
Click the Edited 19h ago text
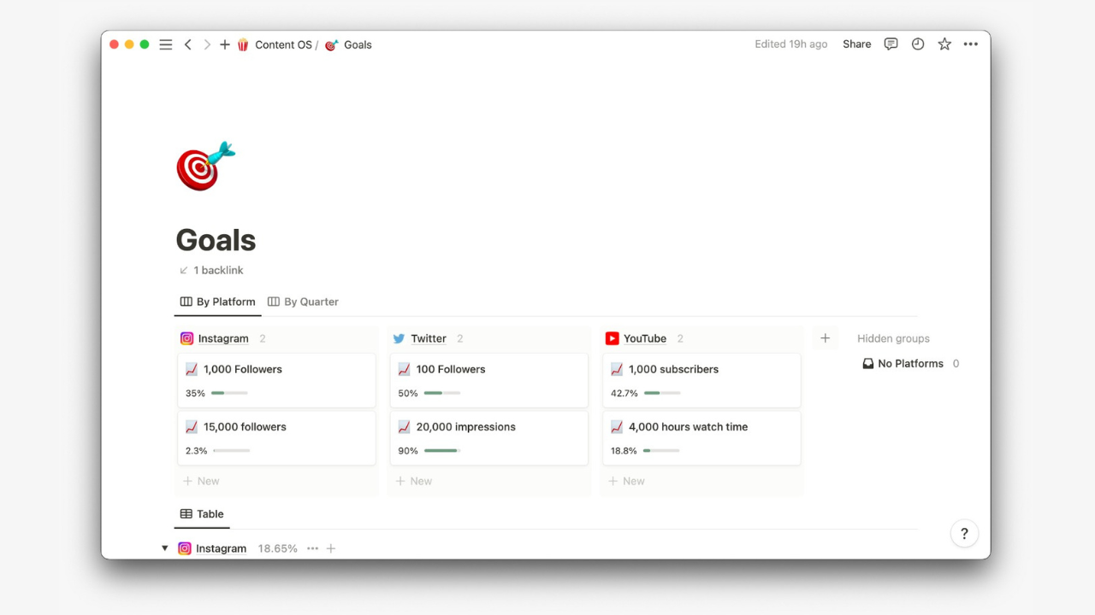click(791, 44)
